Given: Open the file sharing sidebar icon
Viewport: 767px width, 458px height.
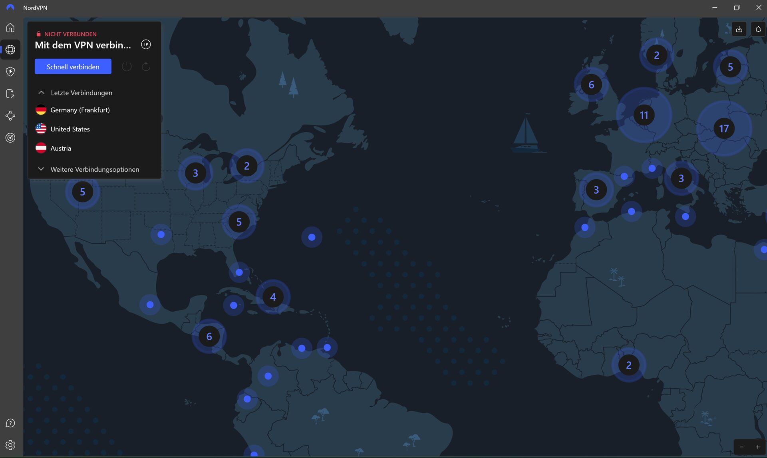Looking at the screenshot, I should (x=10, y=94).
